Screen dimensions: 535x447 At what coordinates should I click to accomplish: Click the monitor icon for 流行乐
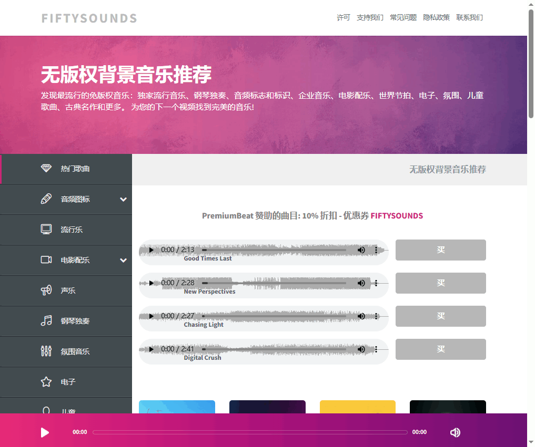46,230
